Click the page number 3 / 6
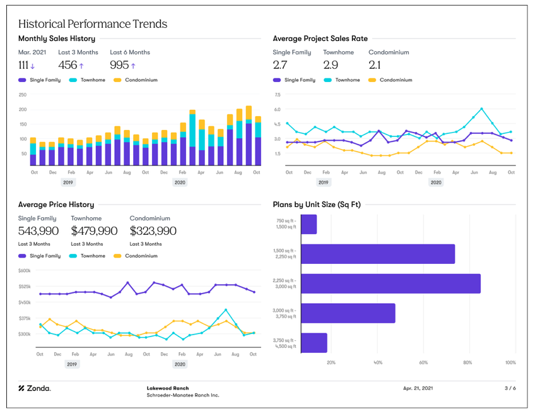 tap(510, 388)
